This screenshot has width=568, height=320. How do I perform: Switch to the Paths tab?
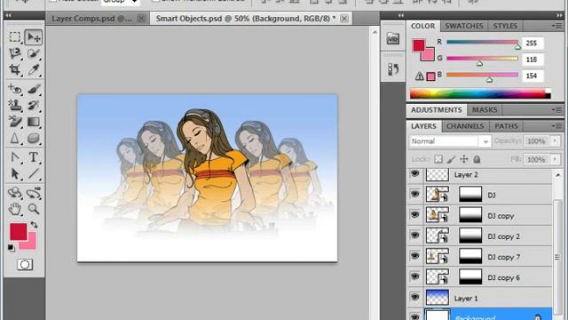pyautogui.click(x=506, y=126)
